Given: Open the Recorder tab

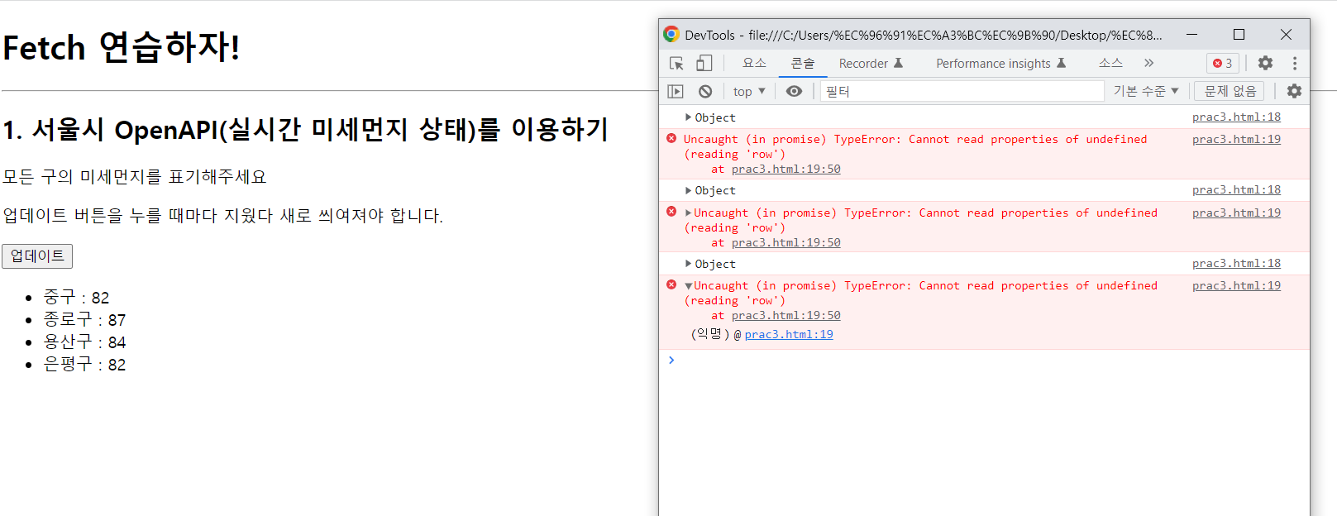Looking at the screenshot, I should click(871, 64).
